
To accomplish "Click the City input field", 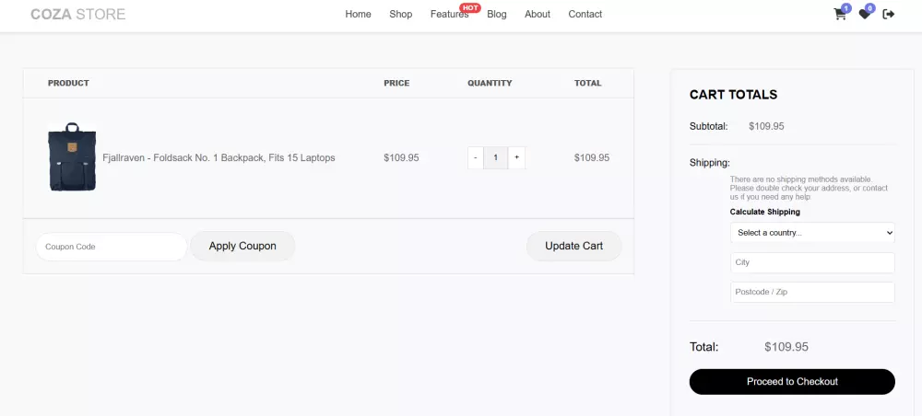I will 812,262.
